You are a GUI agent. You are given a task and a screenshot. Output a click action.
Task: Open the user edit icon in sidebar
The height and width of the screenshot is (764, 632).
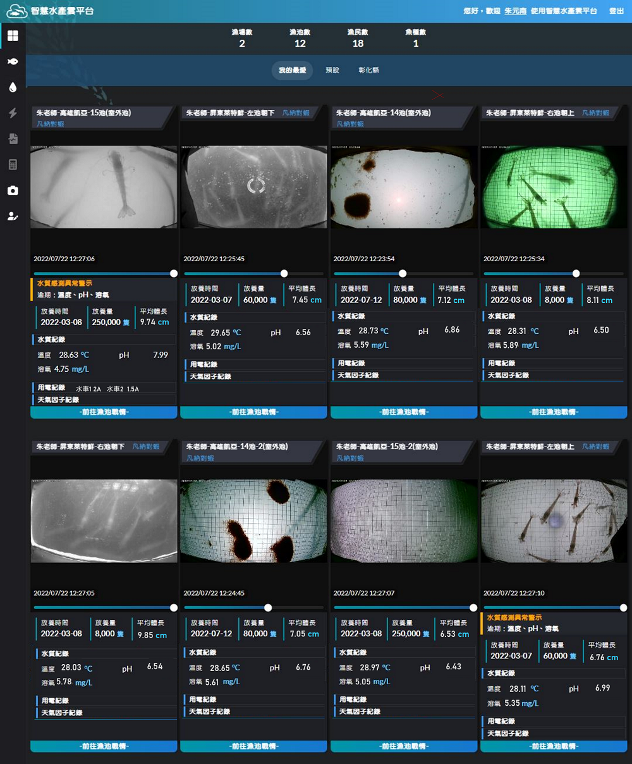click(x=13, y=216)
